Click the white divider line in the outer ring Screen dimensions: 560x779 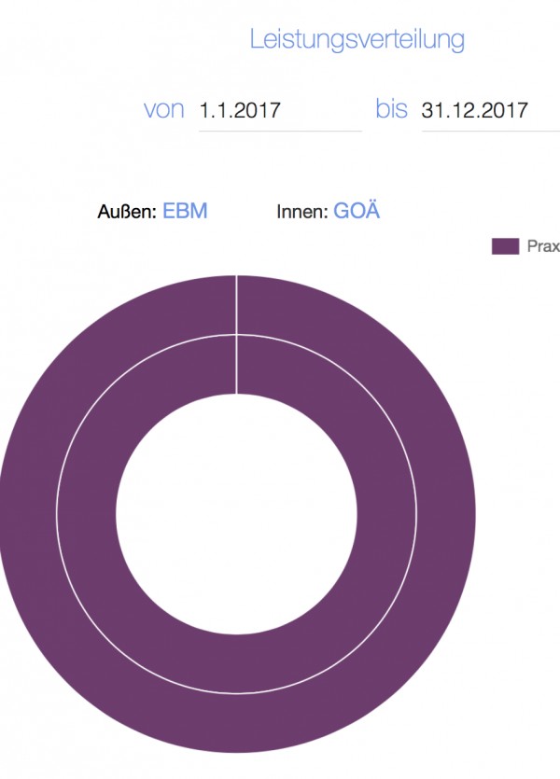click(236, 304)
